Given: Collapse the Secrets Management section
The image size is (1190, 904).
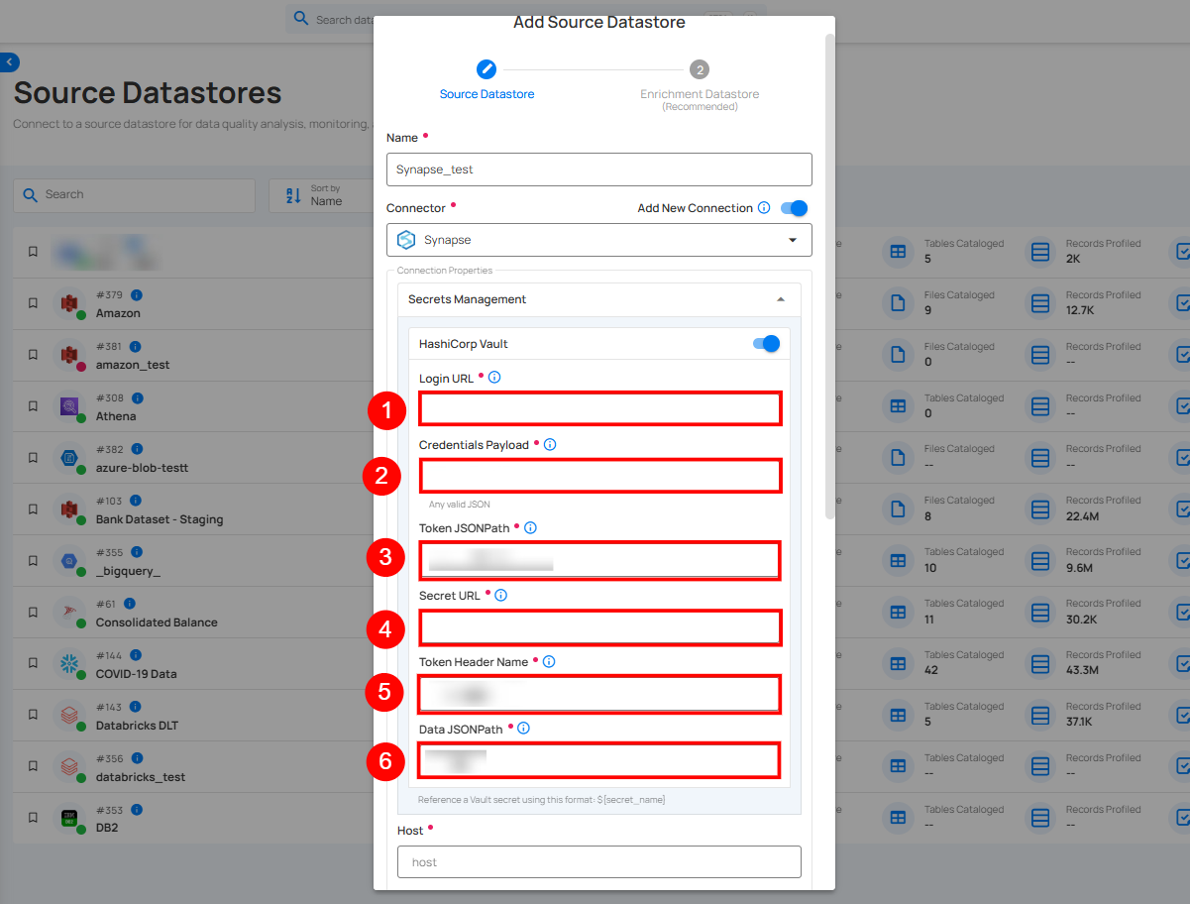Looking at the screenshot, I should (x=780, y=299).
